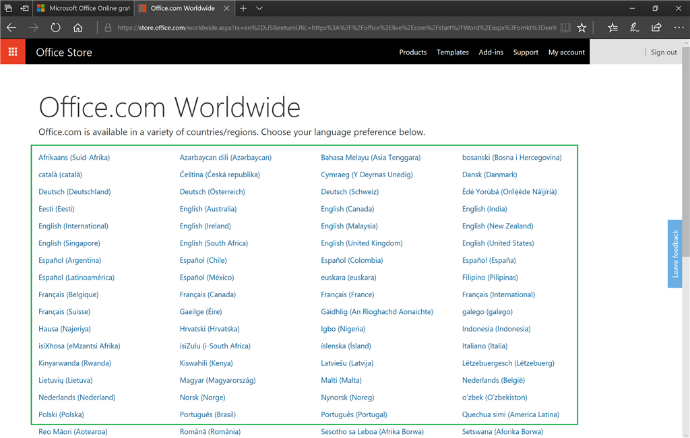The height and width of the screenshot is (438, 690).
Task: Pick Čeština (Česká republika)
Action: [x=220, y=175]
